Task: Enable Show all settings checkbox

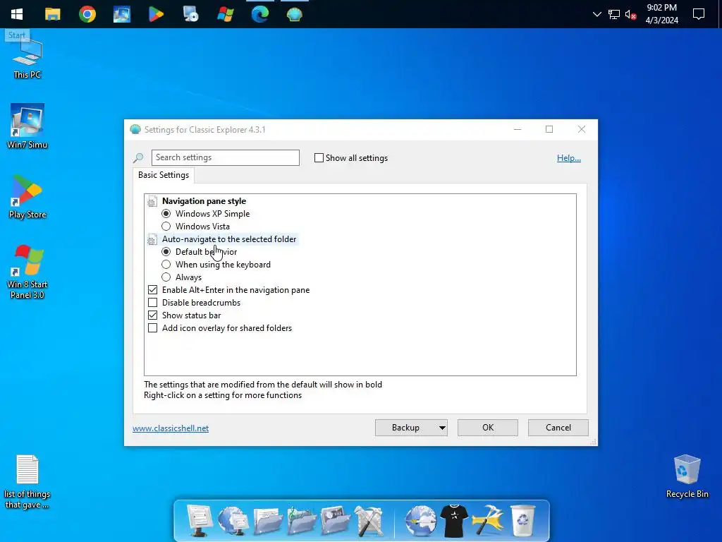Action: [x=319, y=158]
